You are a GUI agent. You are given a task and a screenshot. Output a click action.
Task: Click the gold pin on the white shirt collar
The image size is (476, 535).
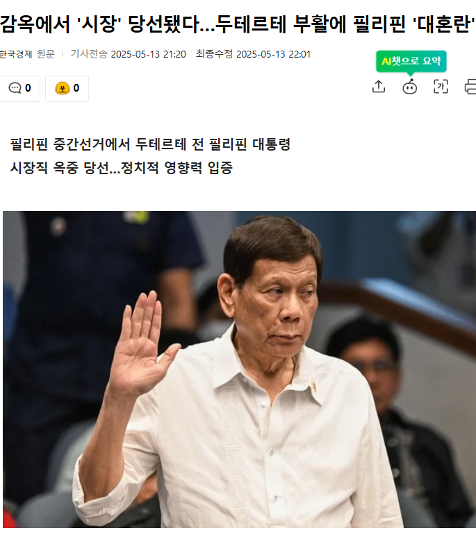point(313,385)
